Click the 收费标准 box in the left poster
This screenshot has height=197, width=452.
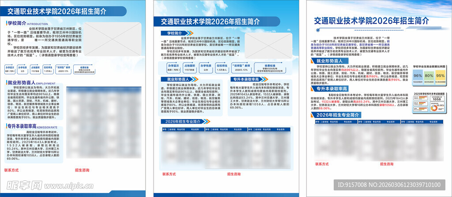(x=85, y=69)
